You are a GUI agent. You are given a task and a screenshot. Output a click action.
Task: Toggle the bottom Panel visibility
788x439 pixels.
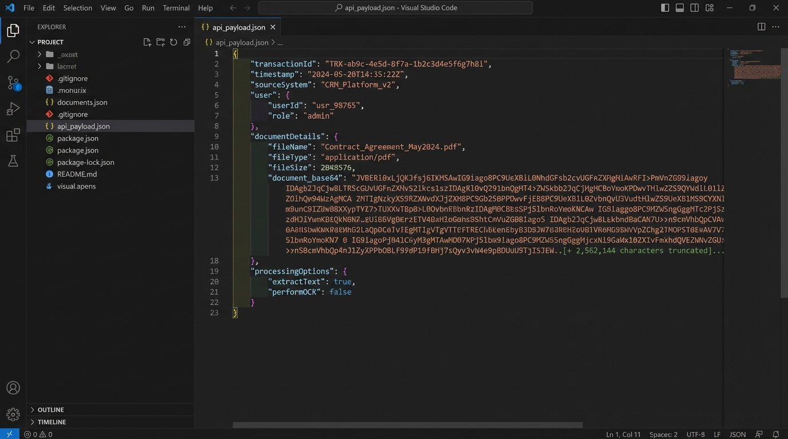click(679, 7)
